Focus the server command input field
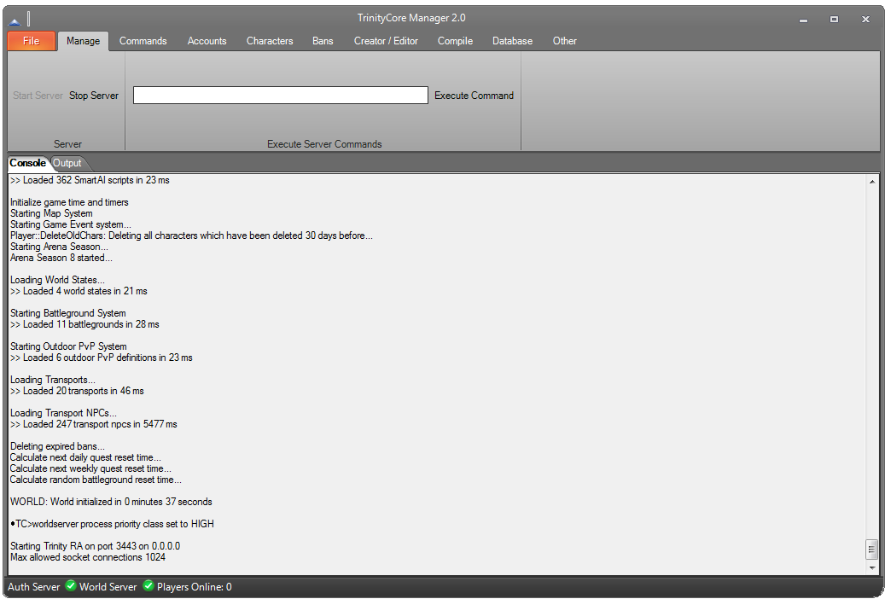 click(x=281, y=95)
